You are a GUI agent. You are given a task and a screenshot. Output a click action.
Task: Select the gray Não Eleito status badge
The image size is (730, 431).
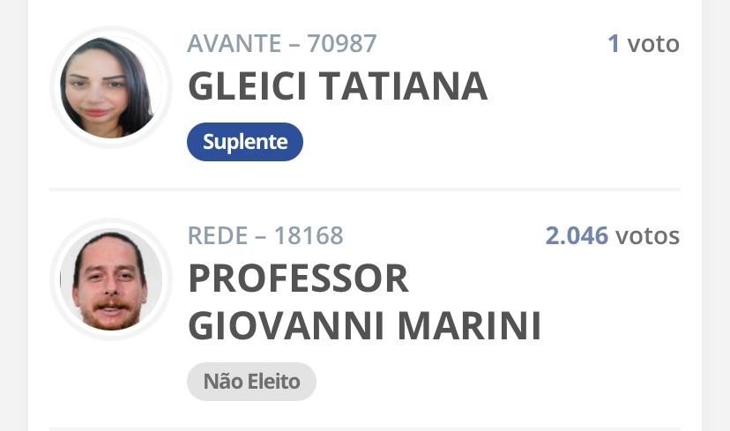(x=251, y=382)
